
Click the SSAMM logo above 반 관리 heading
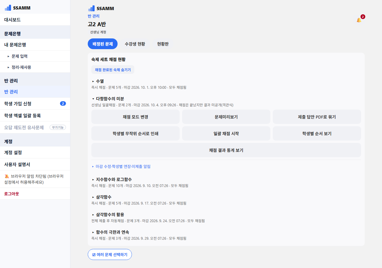coord(101,8)
